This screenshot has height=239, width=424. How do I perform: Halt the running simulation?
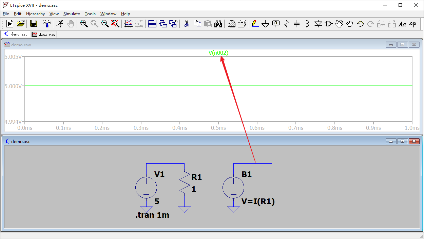[x=60, y=24]
